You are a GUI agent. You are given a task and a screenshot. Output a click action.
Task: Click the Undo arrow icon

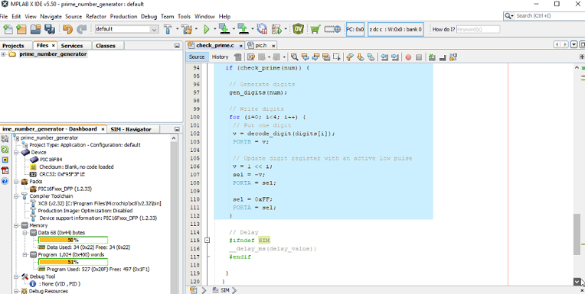coord(67,29)
